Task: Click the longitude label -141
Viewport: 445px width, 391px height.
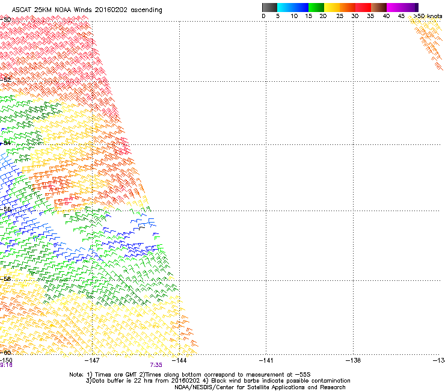Action: point(266,360)
